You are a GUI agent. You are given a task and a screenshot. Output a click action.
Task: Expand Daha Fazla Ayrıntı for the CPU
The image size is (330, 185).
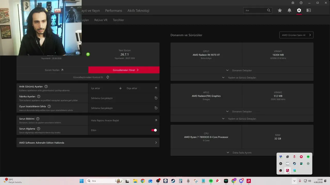pyautogui.click(x=242, y=153)
